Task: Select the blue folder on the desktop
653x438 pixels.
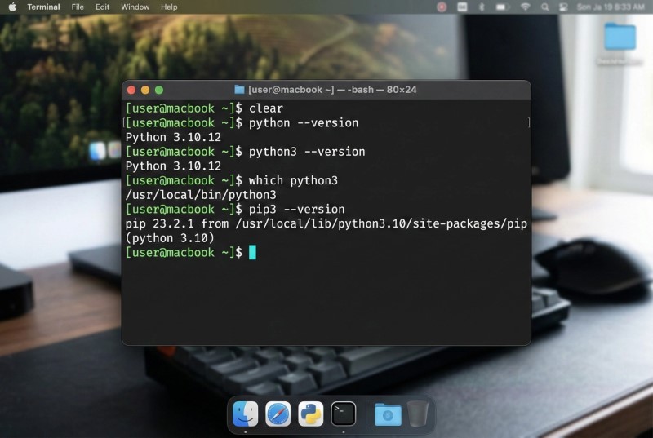Action: pos(620,37)
